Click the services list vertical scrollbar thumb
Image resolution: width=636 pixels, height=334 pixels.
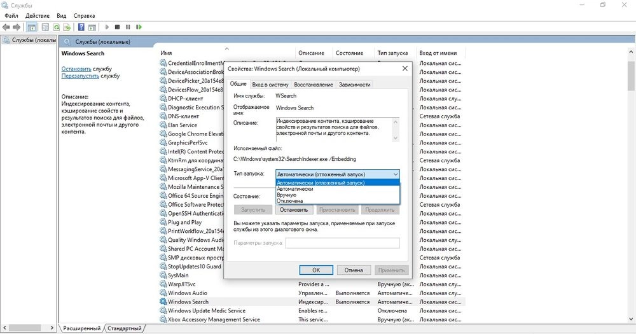click(x=631, y=76)
